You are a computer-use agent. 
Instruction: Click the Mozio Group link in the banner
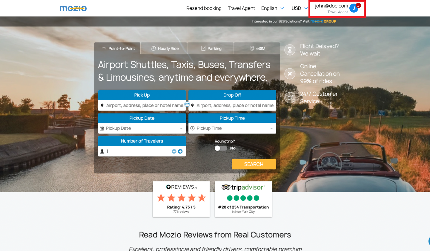323,21
